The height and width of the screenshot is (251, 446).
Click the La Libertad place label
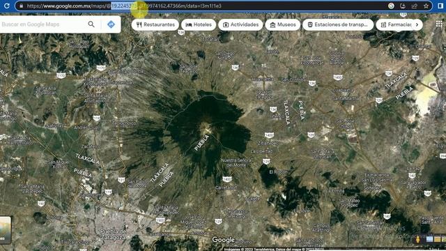coord(261,151)
